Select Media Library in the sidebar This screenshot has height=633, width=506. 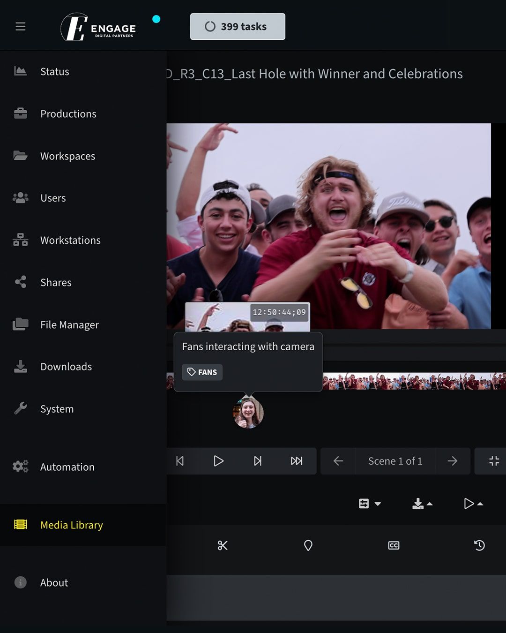pos(71,525)
